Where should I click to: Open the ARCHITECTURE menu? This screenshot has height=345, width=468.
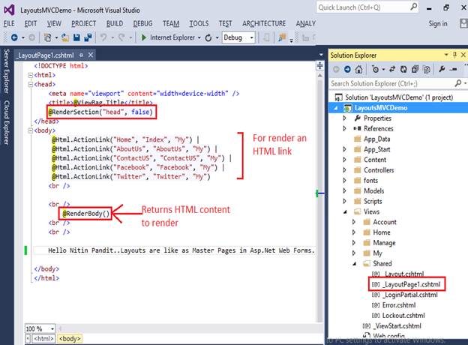264,23
